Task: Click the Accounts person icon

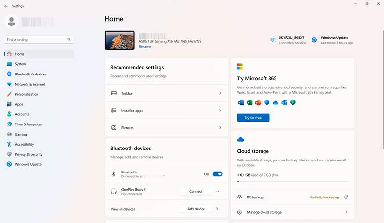Action: 9,114
